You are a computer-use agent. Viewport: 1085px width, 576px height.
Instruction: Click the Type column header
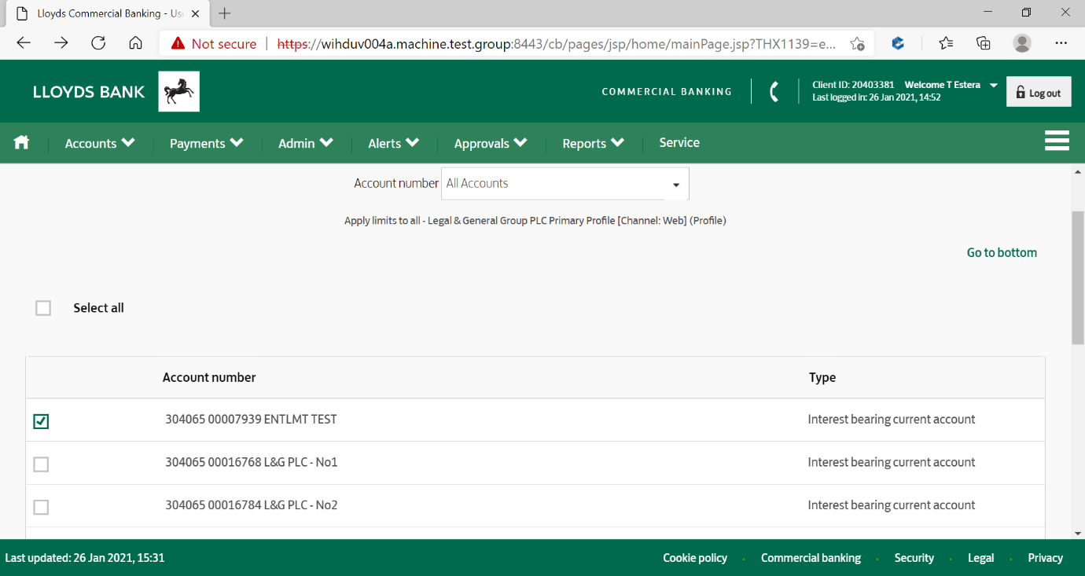pos(822,378)
